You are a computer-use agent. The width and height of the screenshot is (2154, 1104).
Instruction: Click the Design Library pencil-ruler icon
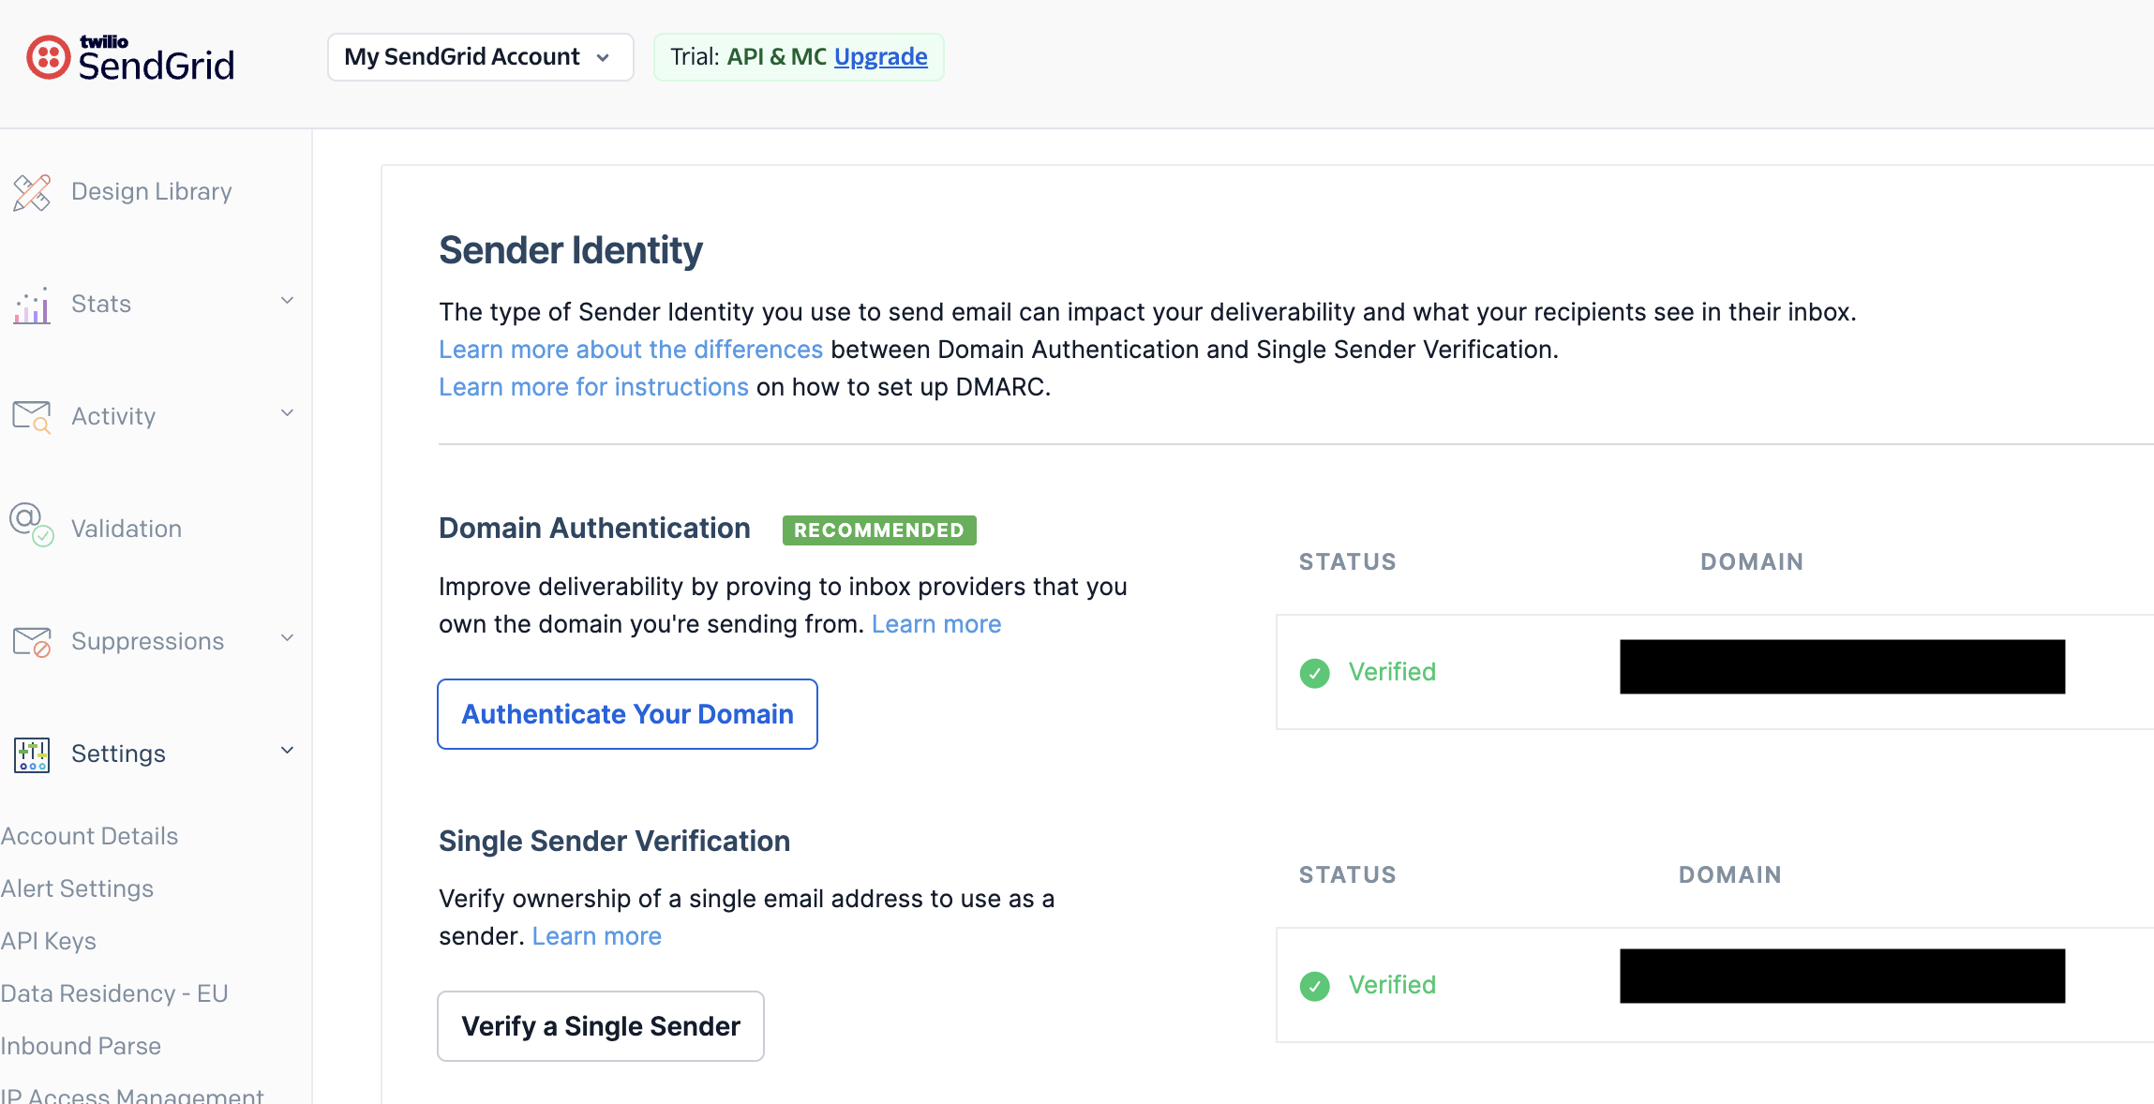(x=32, y=192)
